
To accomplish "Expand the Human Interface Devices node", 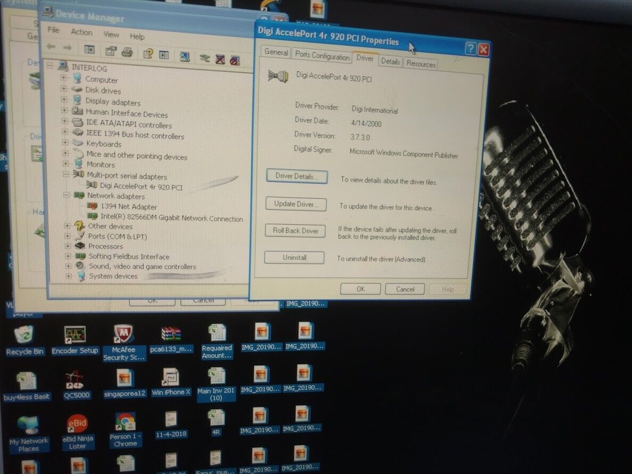I will click(64, 110).
